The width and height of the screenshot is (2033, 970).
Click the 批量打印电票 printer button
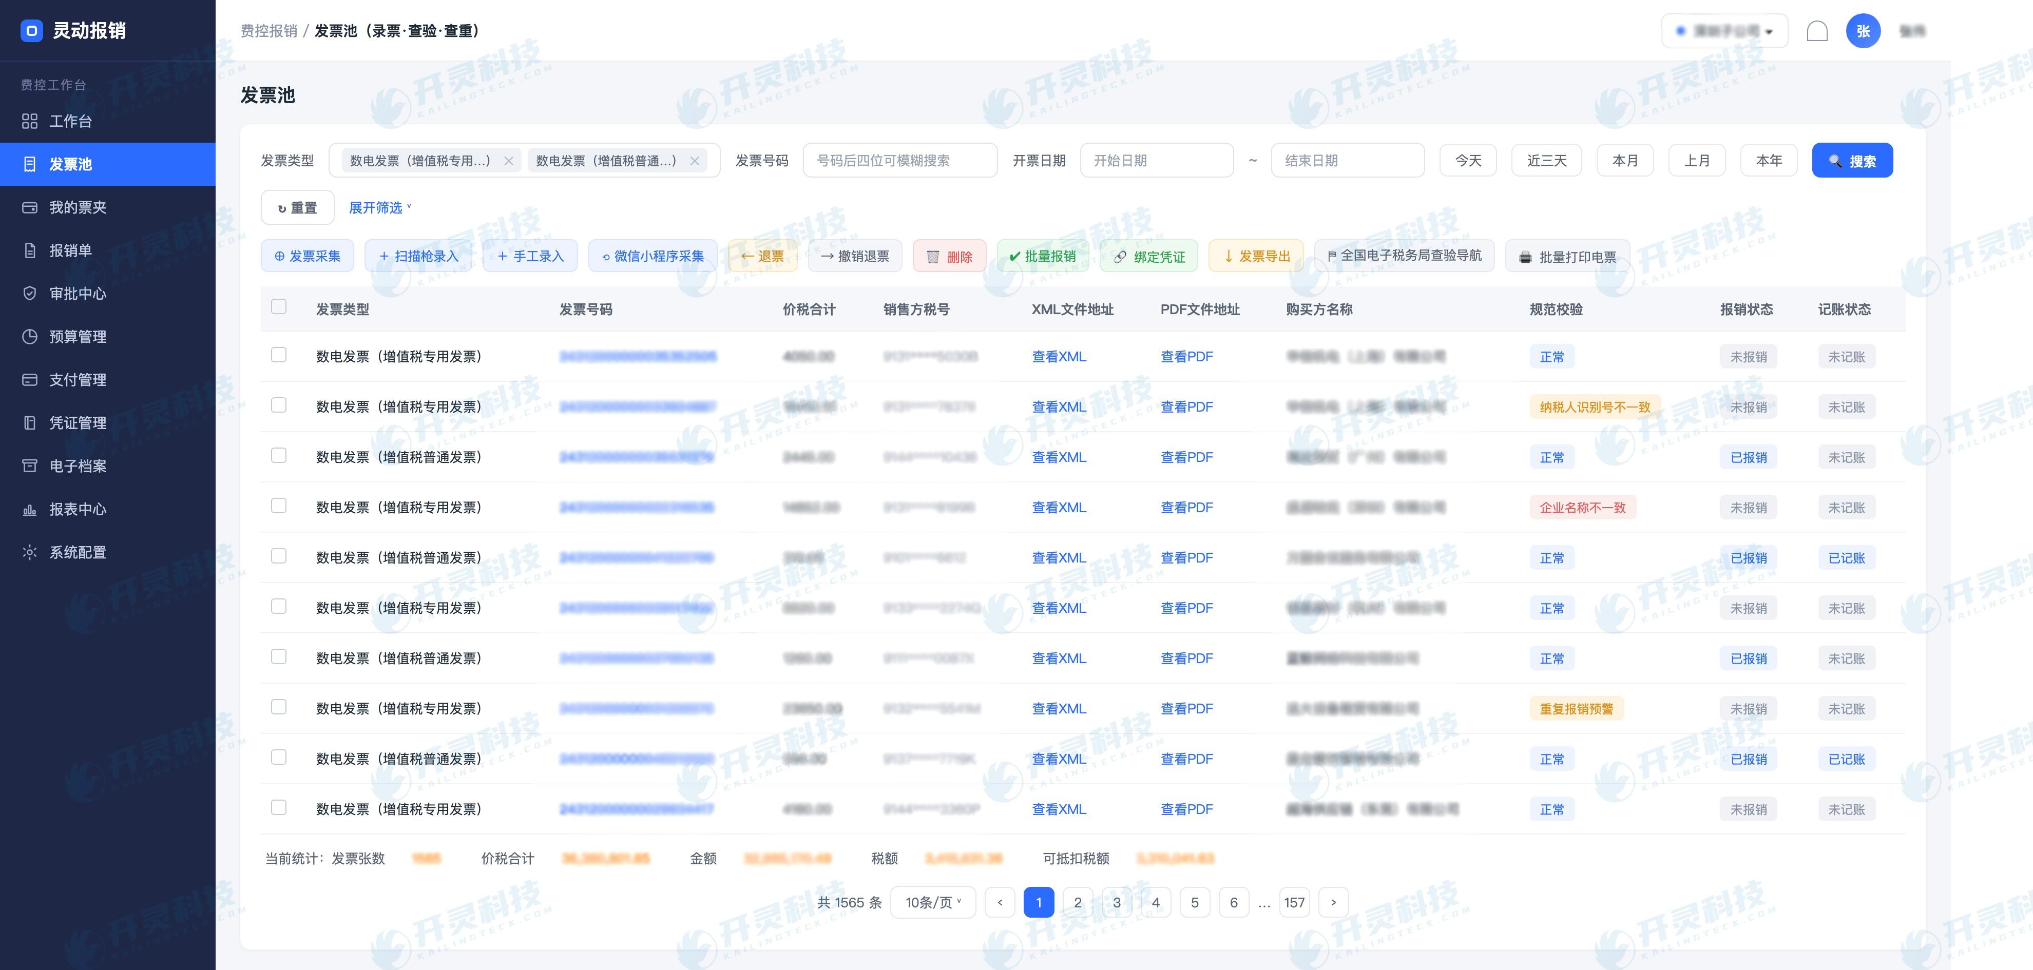coord(1567,256)
